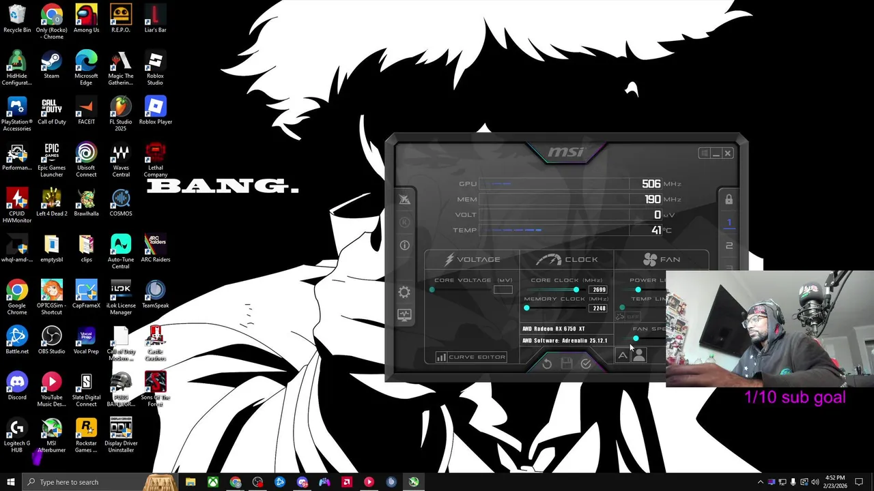
Task: Click the Core Voltage value box
Action: [503, 290]
